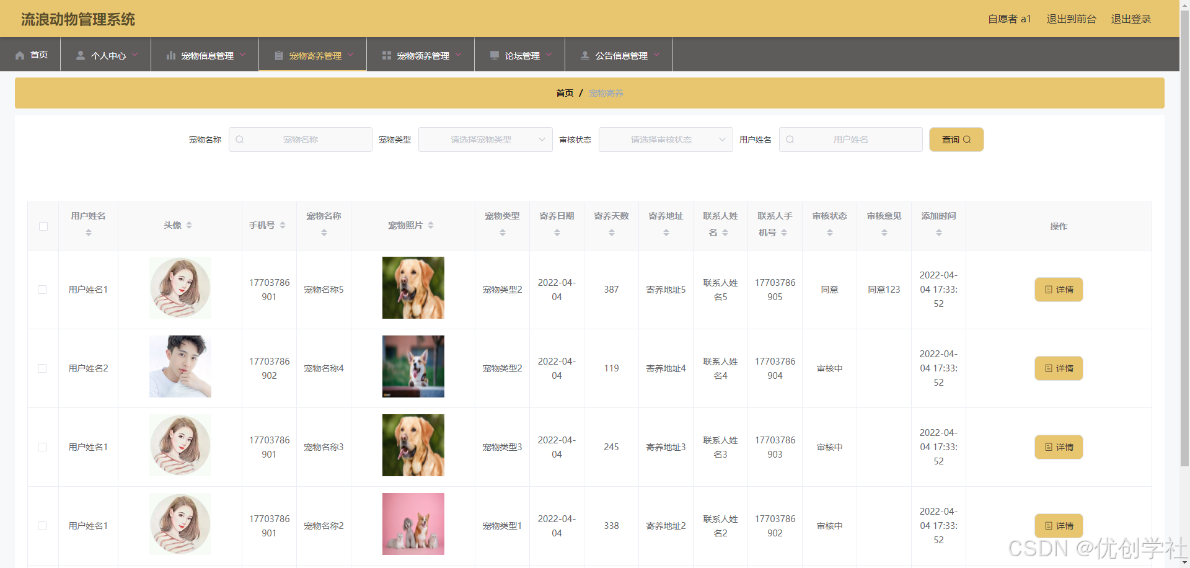Viewport: 1190px width, 568px height.
Task: Open 详情 for the 宠物名称2 row
Action: 1059,526
